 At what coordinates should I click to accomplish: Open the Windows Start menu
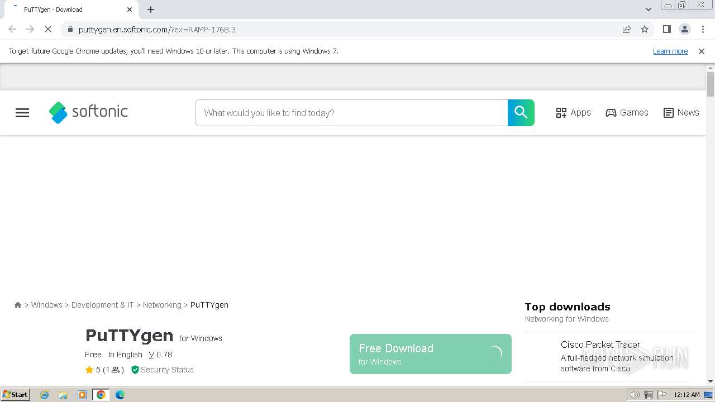click(16, 395)
